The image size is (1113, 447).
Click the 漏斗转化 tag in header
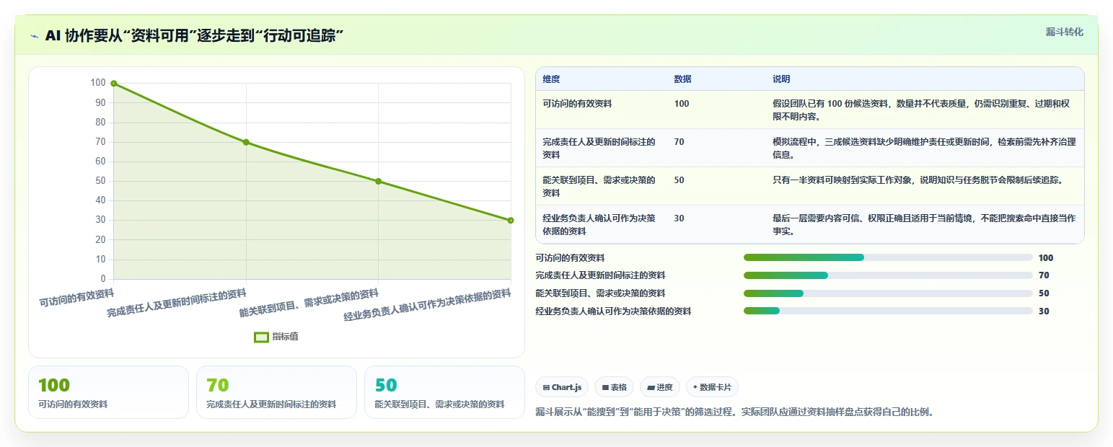1064,32
